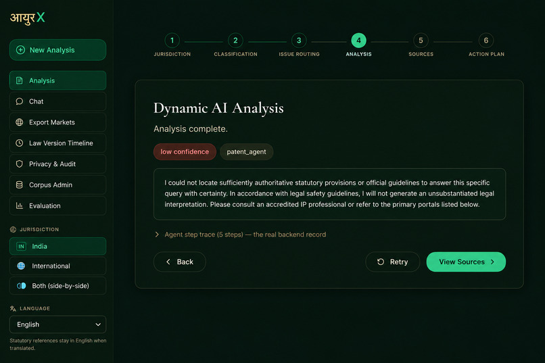Go to step 3 Issue Routing
This screenshot has height=363, width=545.
click(x=299, y=41)
